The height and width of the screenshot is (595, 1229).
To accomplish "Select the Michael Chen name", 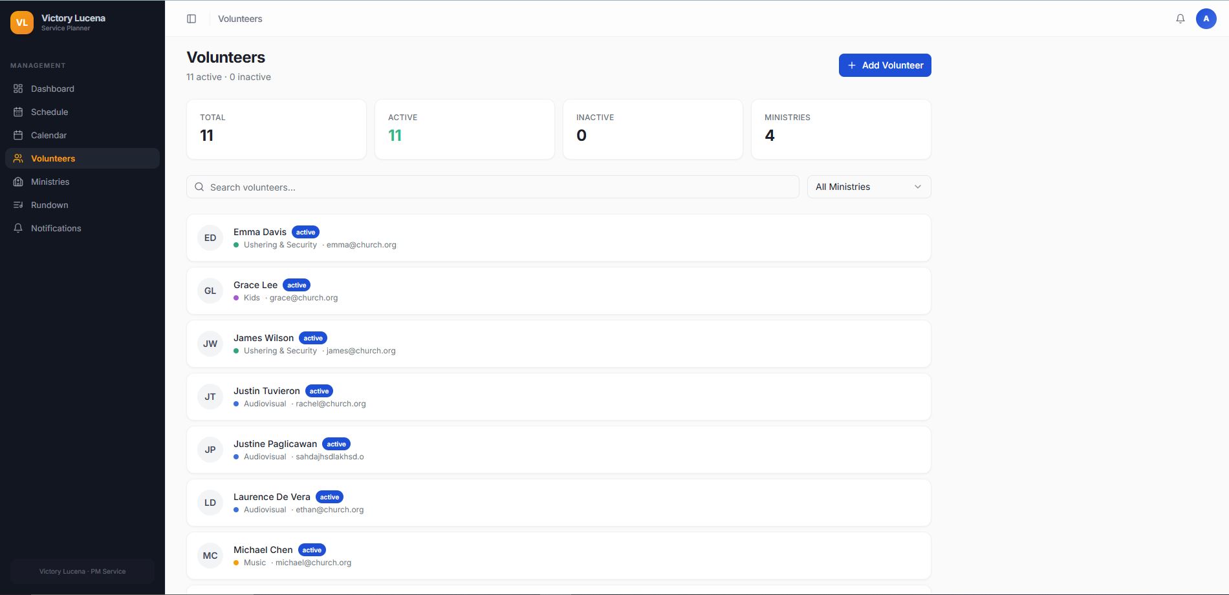I will point(263,550).
